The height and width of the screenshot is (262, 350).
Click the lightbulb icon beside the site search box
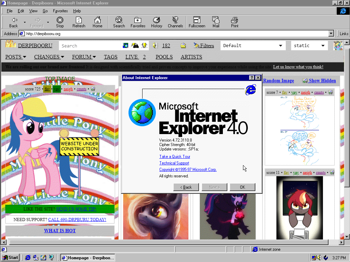coord(145,46)
